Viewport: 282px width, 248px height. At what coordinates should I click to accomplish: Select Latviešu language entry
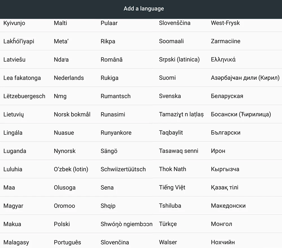[x=14, y=59]
